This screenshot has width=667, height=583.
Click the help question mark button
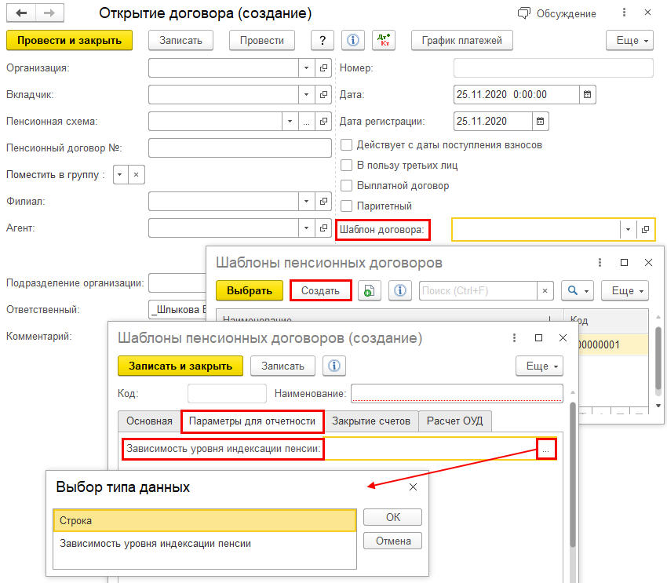click(x=323, y=40)
